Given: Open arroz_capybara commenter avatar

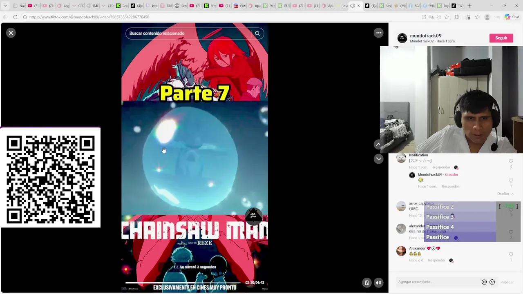Looking at the screenshot, I should 401,206.
